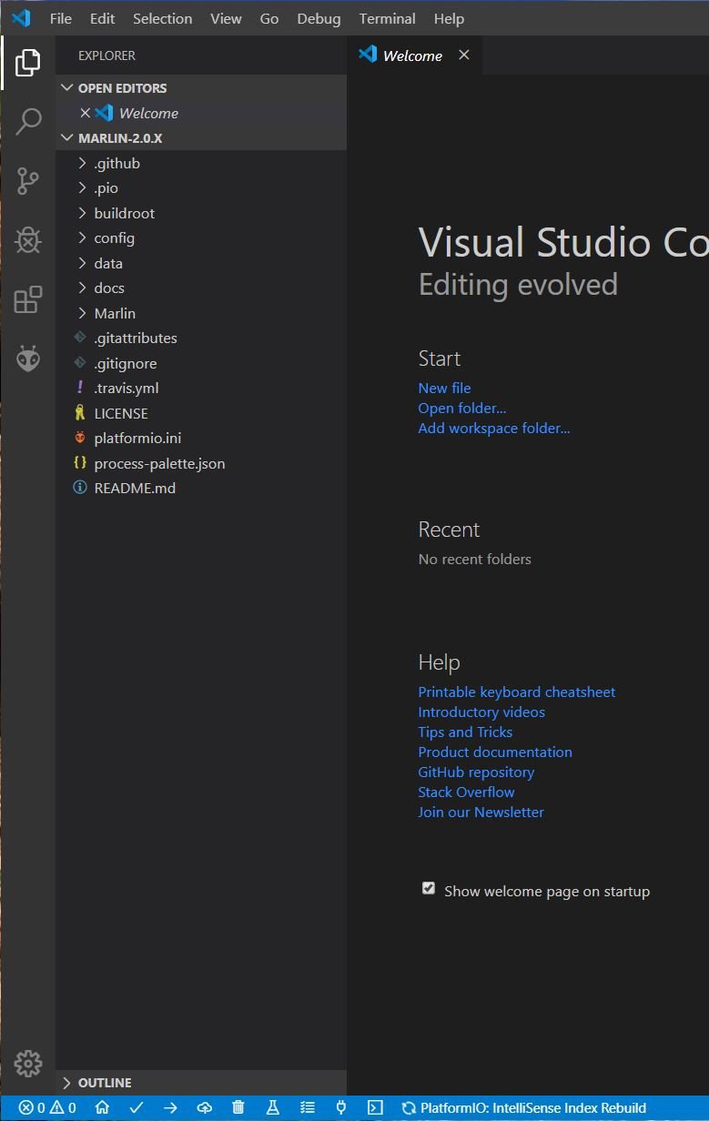Open Tips and Tricks link

coord(465,732)
